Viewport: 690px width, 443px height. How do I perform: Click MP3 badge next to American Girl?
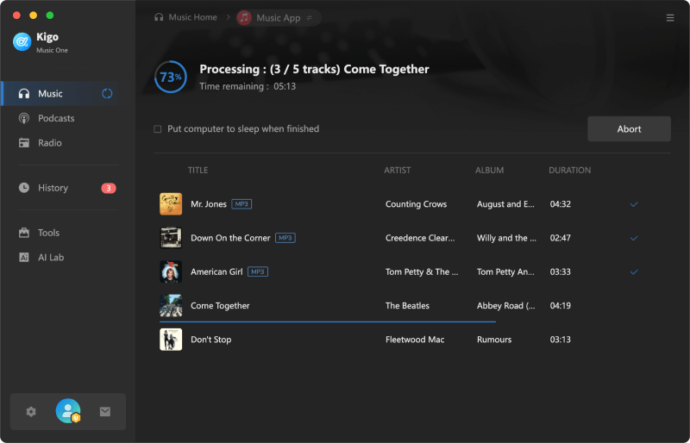258,271
